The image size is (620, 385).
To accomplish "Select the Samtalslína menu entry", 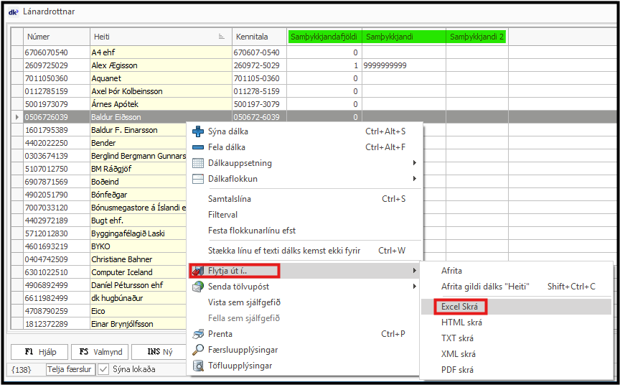I will click(x=229, y=199).
